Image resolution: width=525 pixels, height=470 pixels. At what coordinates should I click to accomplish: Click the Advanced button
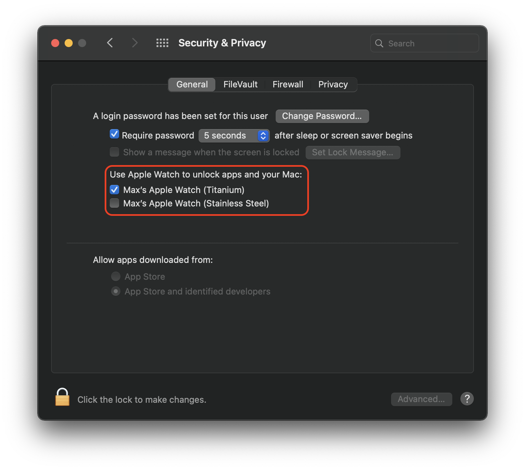click(x=421, y=399)
